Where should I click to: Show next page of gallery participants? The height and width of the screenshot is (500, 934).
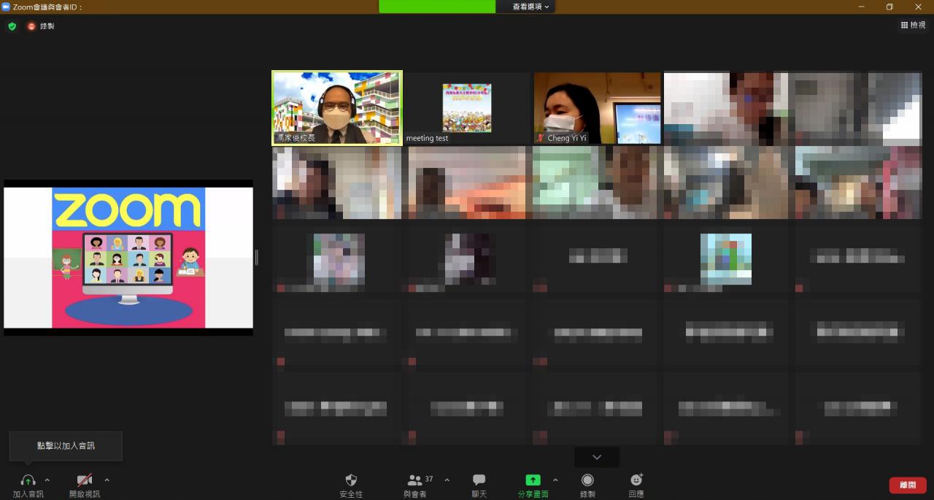pos(597,457)
